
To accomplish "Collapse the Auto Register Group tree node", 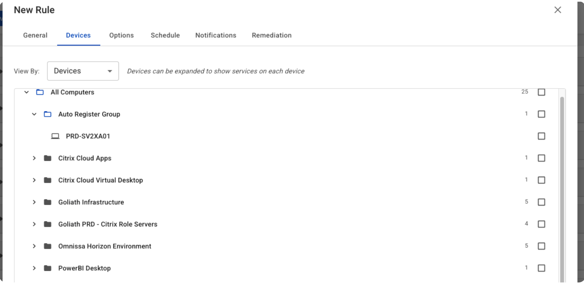I will [34, 114].
